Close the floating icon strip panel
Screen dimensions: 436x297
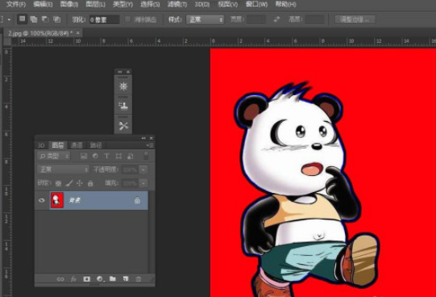[128, 72]
